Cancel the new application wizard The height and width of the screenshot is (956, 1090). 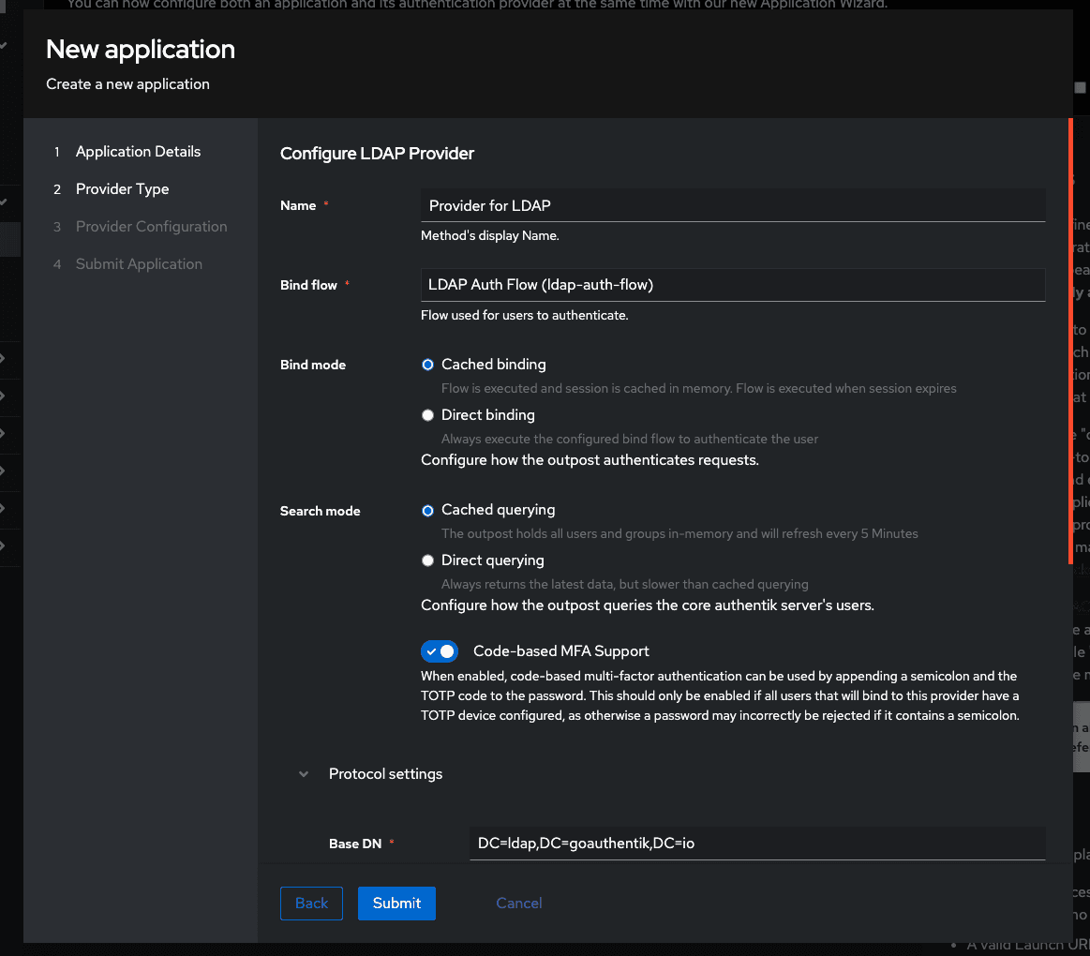[x=518, y=904]
